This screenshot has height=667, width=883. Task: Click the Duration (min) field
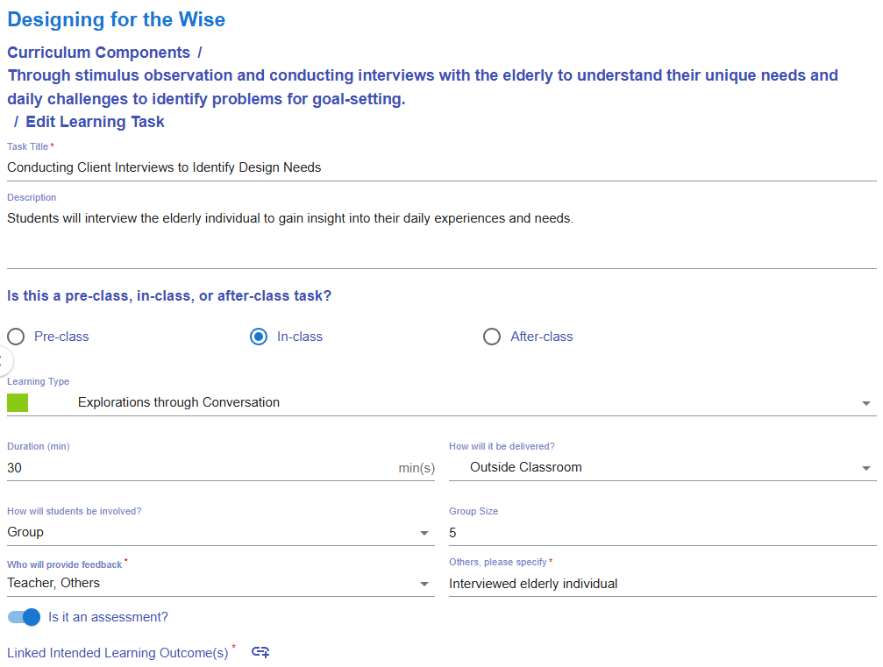coord(197,468)
